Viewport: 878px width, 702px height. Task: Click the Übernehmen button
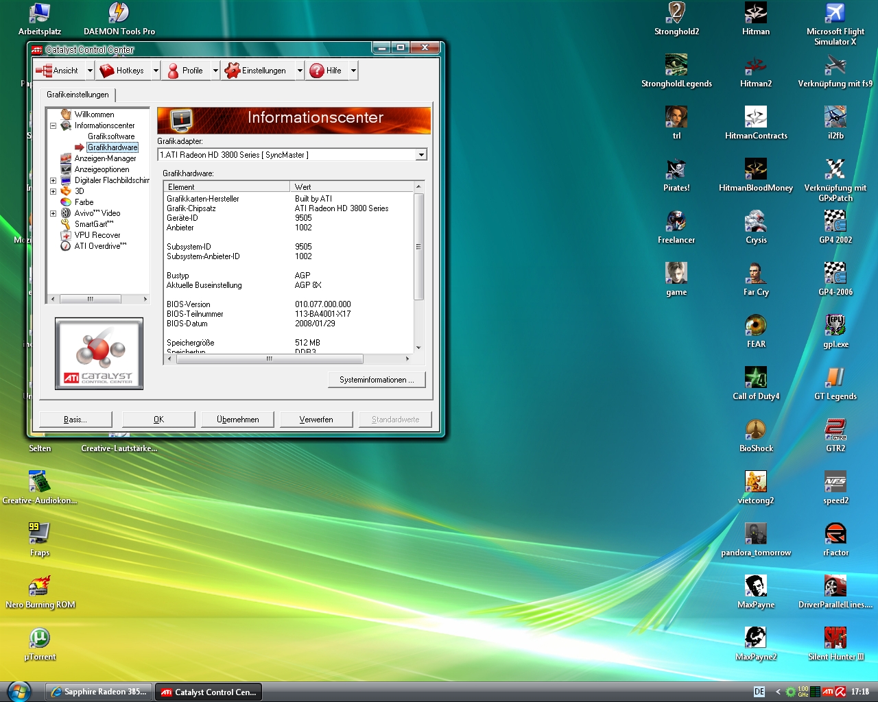(238, 420)
